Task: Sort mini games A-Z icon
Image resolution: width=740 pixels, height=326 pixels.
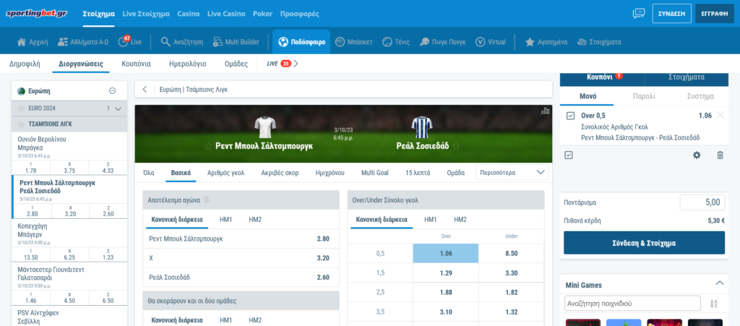Action: 714,304
